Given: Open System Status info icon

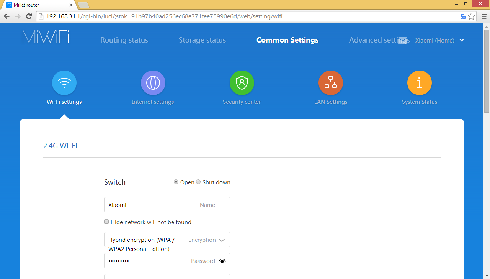Looking at the screenshot, I should pyautogui.click(x=420, y=83).
